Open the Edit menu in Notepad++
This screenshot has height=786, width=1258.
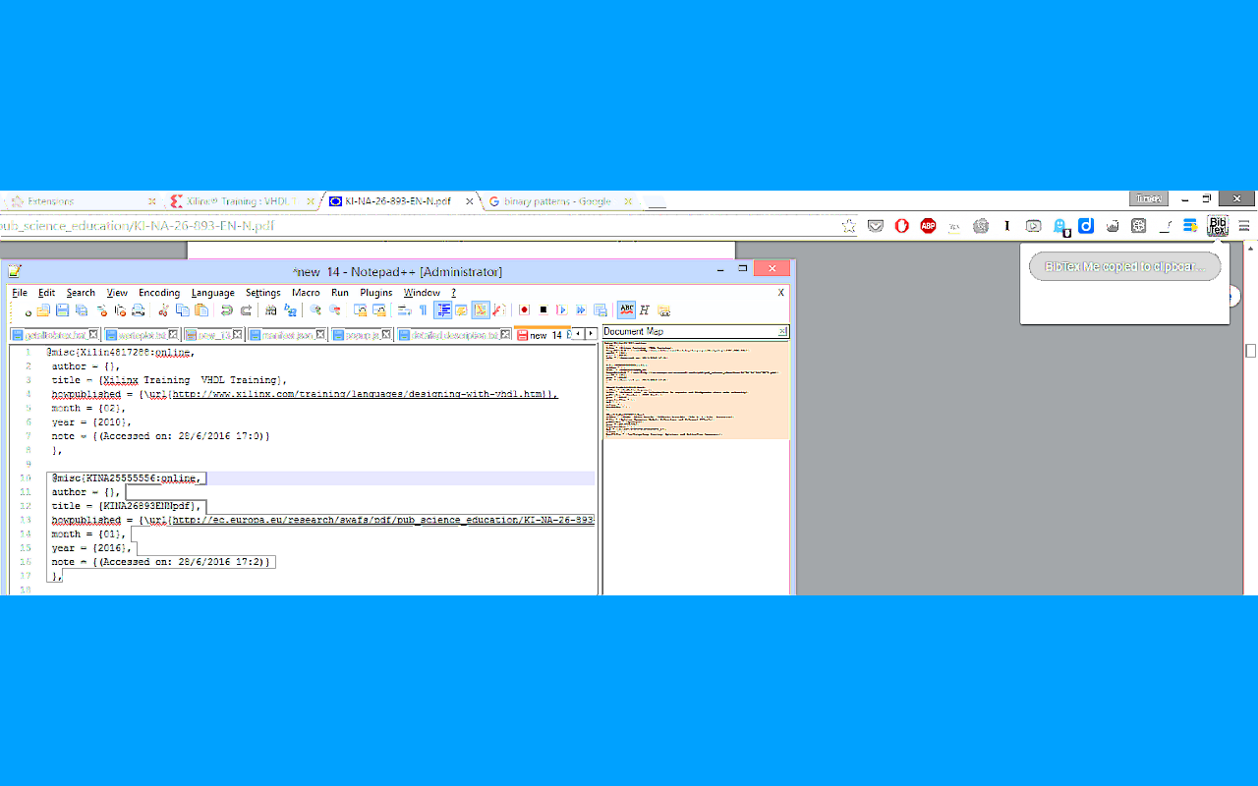click(x=46, y=293)
